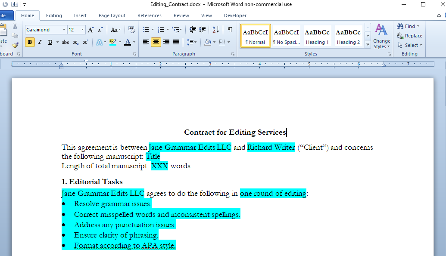Open the Page Layout tab
Screen dimensions: 446x256
(x=112, y=15)
